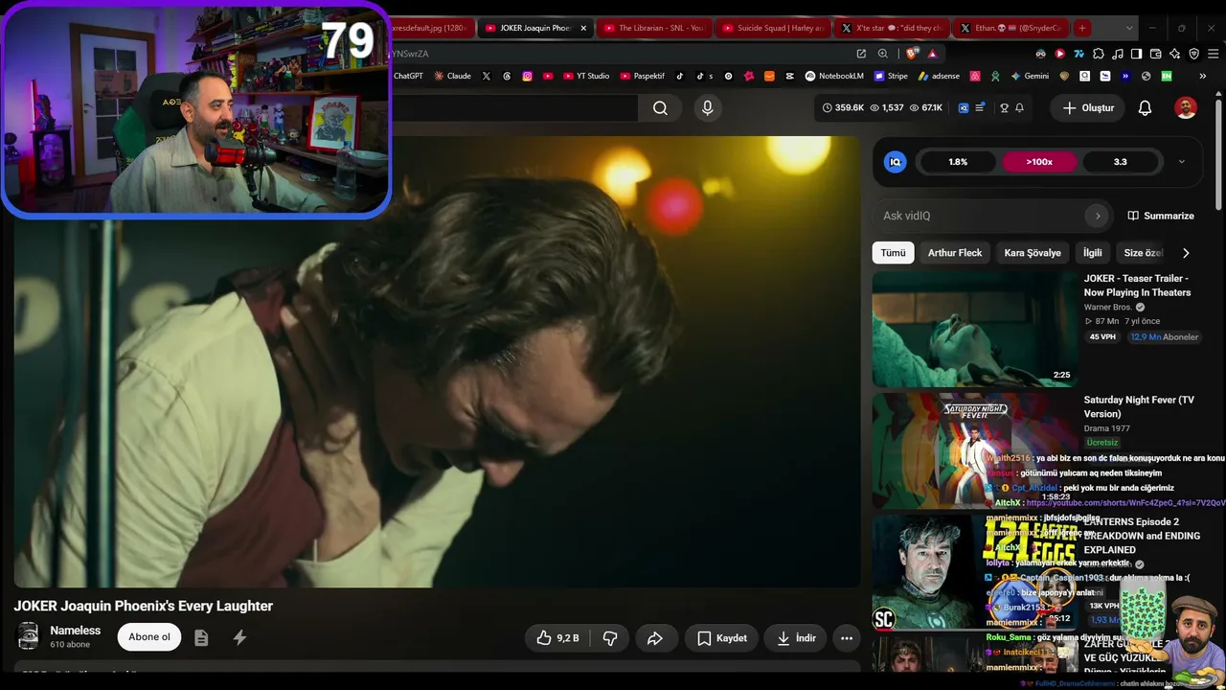Open more actions three-dot menu
1226x690 pixels.
[847, 638]
